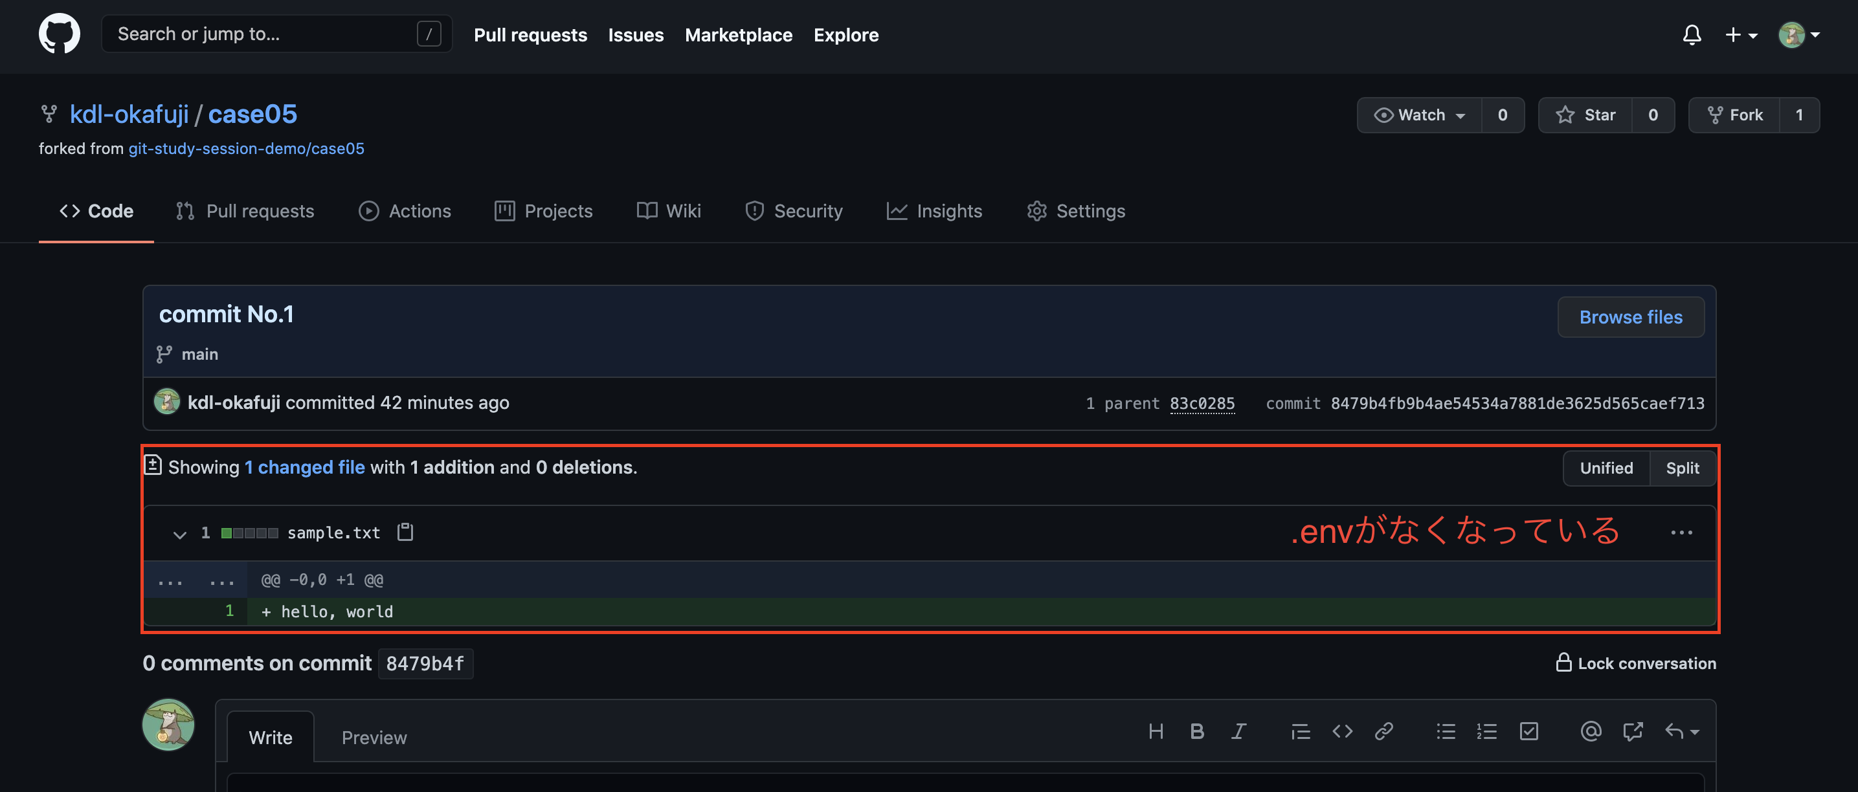Copy the sample.txt file path
Screen dimensions: 1858x792
click(404, 533)
